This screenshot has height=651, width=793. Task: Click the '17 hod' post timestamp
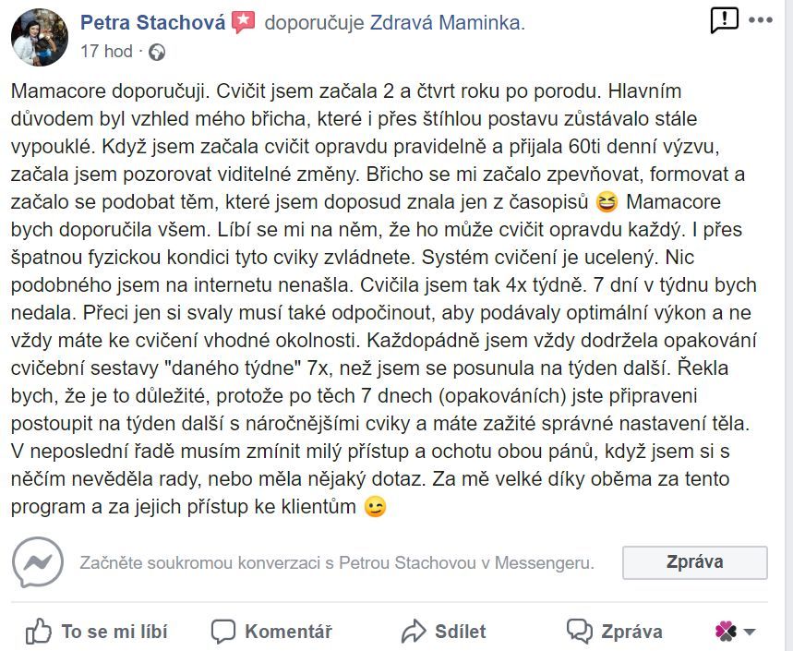[106, 52]
